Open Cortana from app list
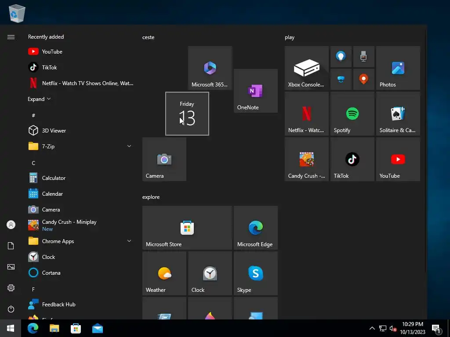This screenshot has height=337, width=450. (80, 273)
